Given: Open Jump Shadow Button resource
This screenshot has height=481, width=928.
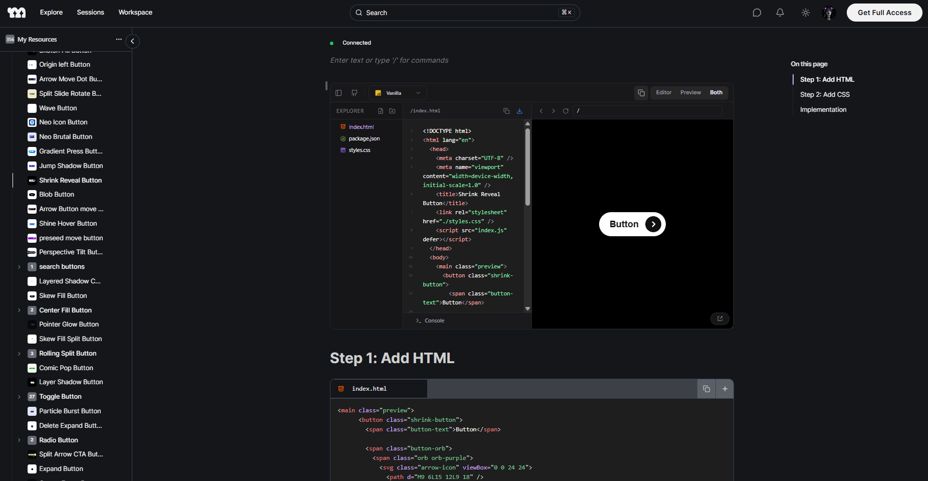Looking at the screenshot, I should pyautogui.click(x=71, y=166).
